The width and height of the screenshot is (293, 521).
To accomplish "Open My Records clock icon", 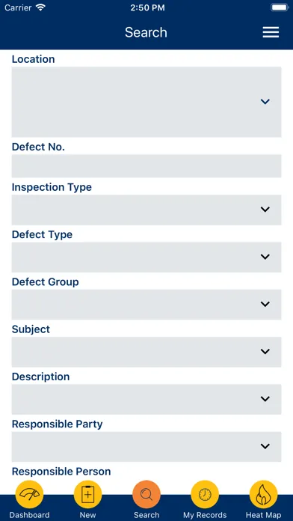I will click(x=205, y=494).
